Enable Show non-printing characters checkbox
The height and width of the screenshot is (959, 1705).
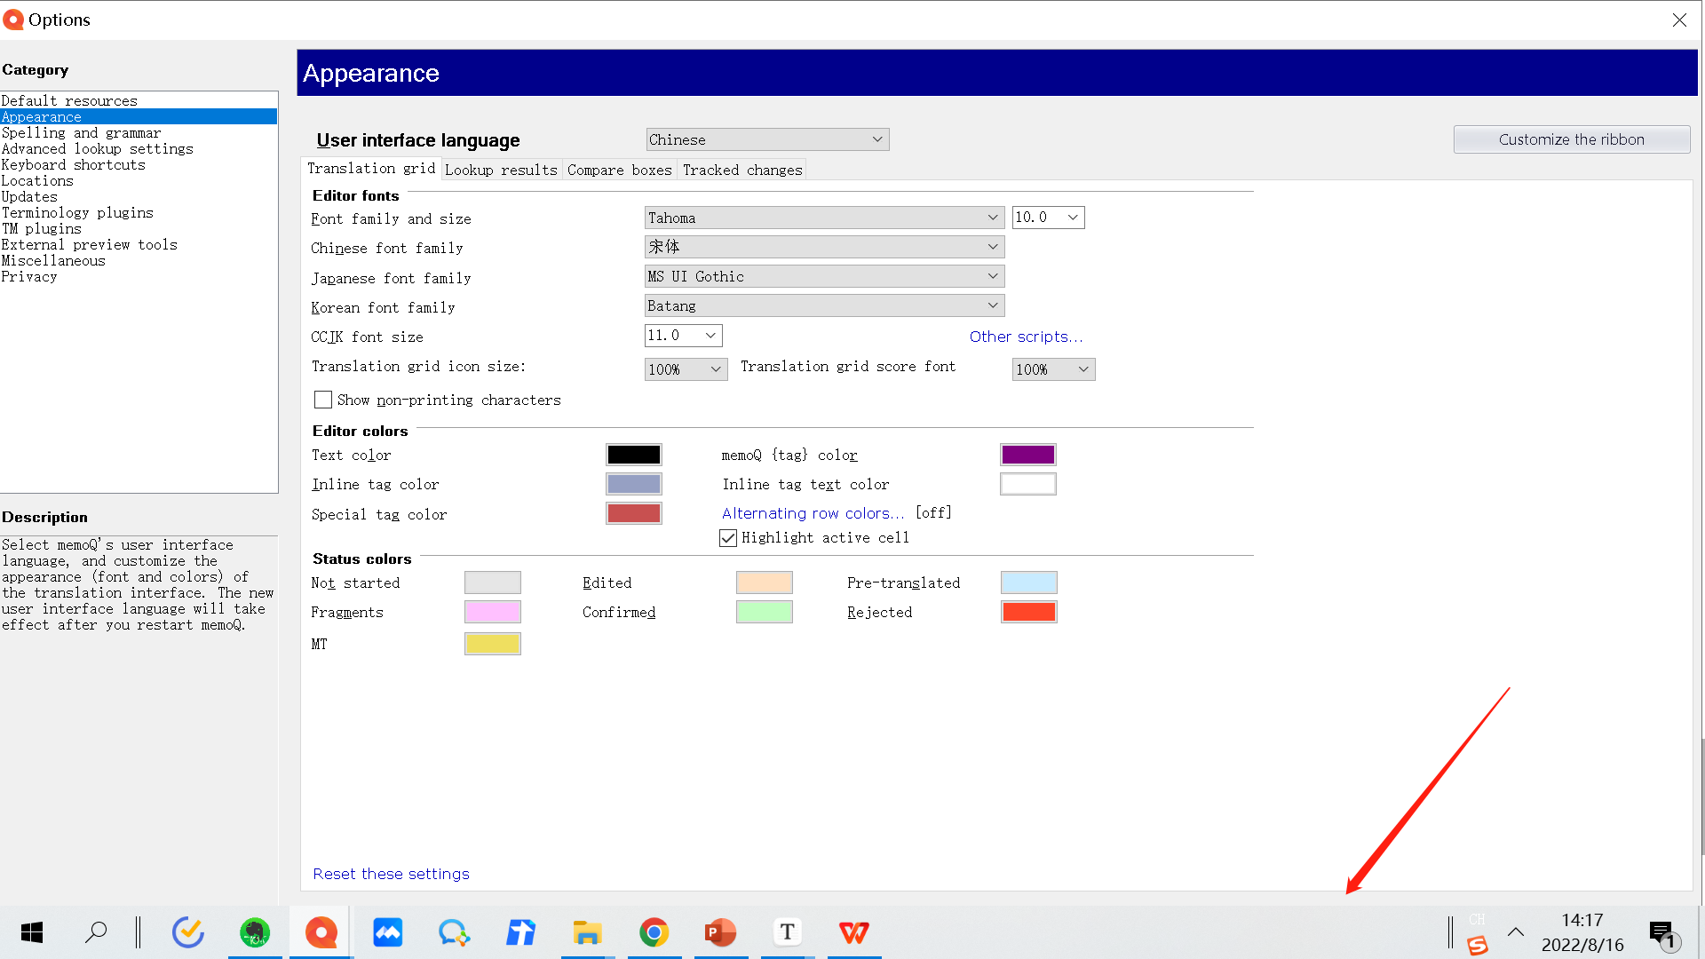[x=323, y=400]
